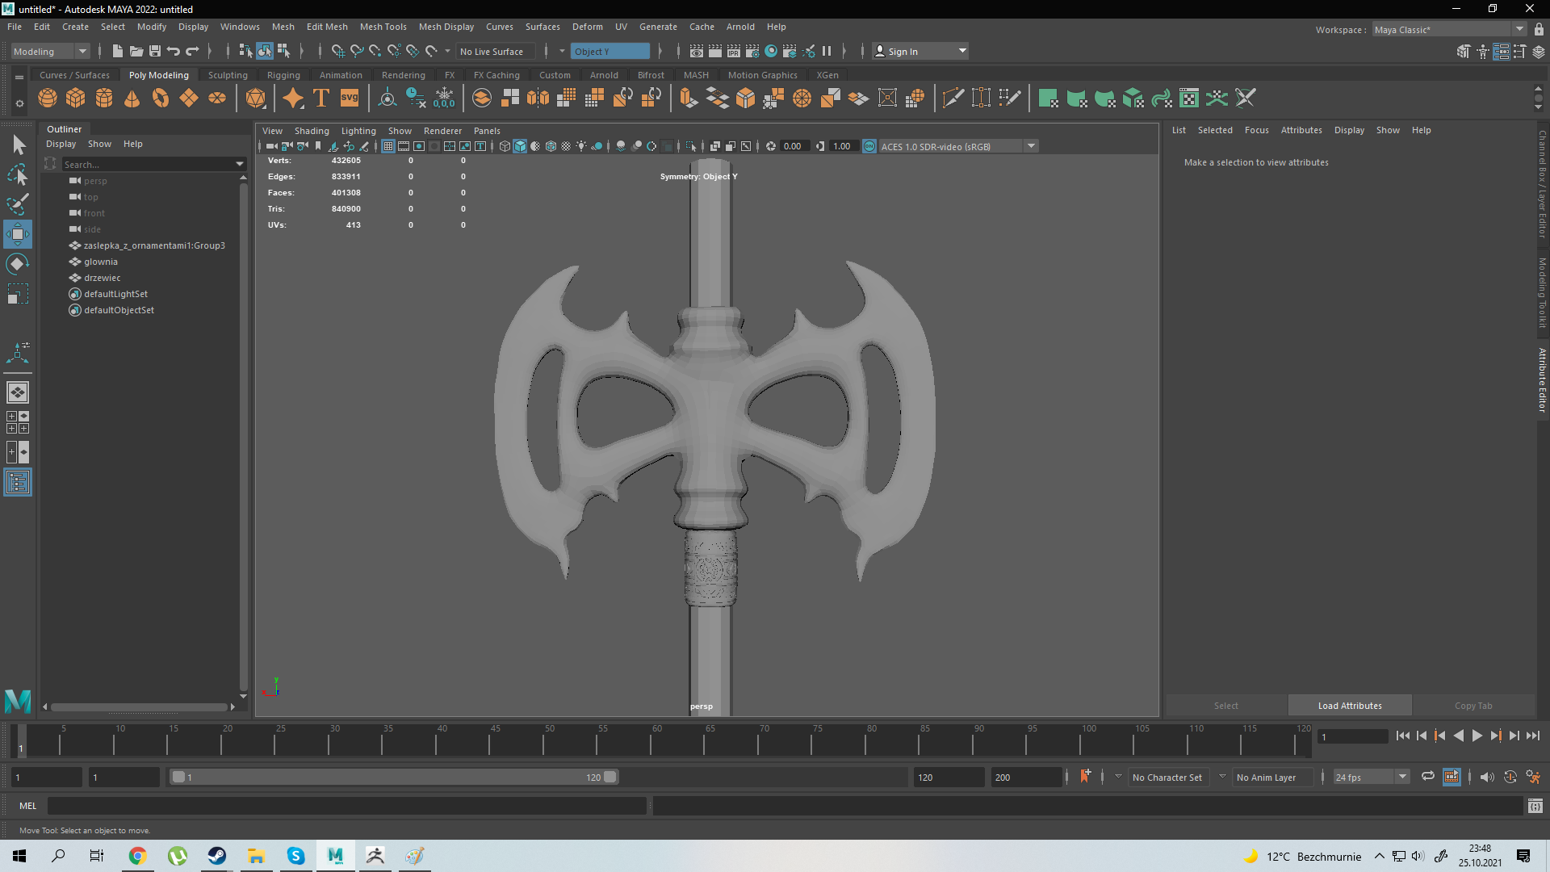Open the 24 fps frame rate dropdown
This screenshot has height=872, width=1550.
coord(1371,777)
